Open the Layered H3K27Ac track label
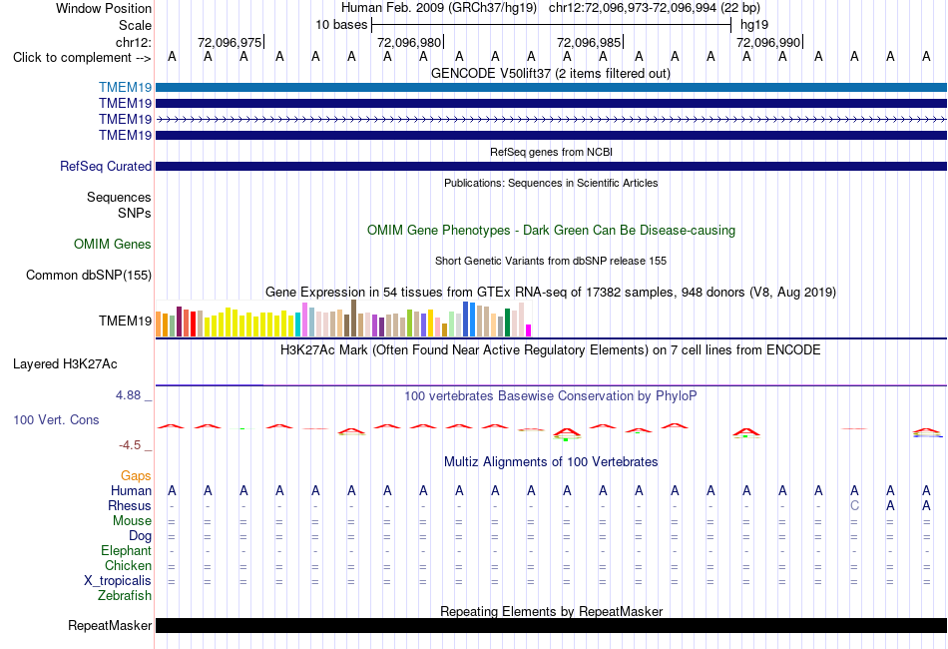The image size is (948, 649). tap(65, 364)
